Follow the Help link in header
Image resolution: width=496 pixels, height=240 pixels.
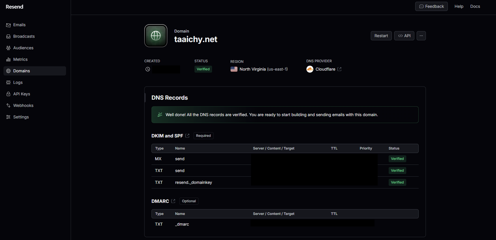tap(459, 6)
